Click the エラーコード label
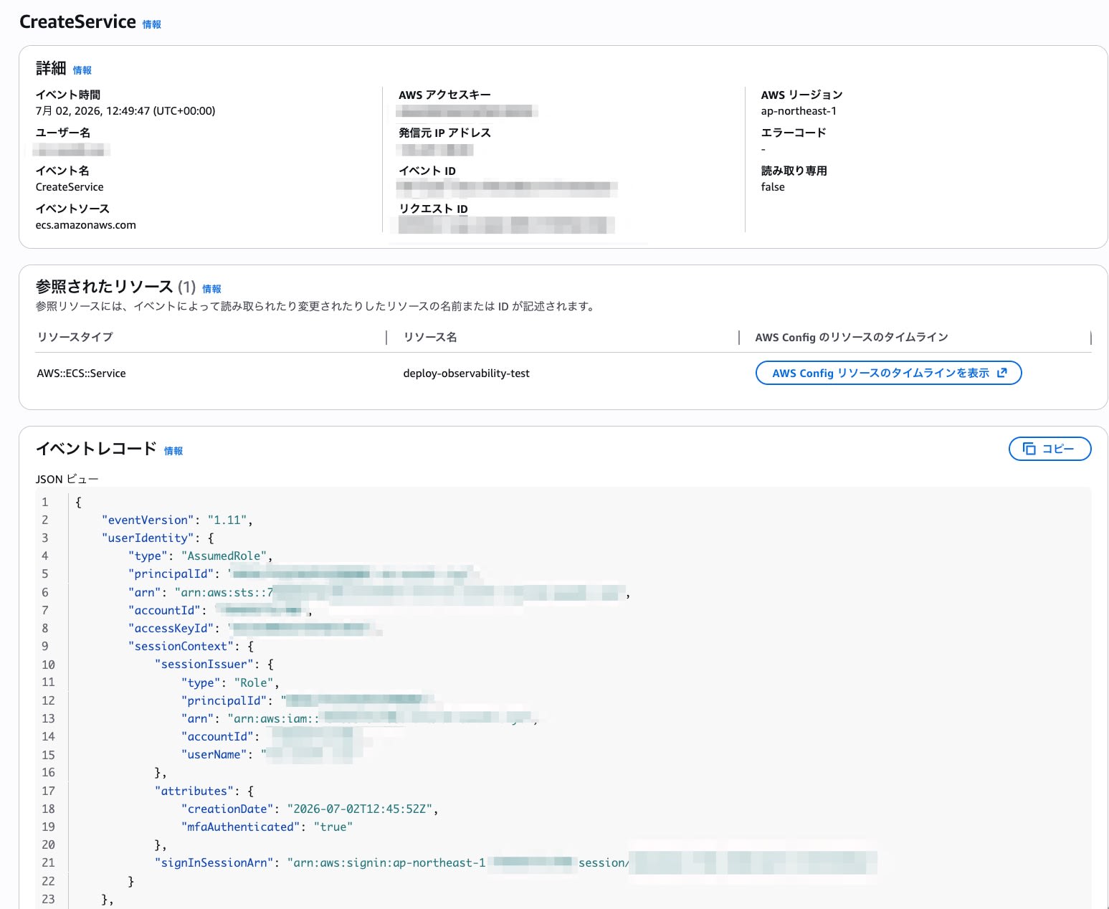Screen dimensions: 1109x909 (x=794, y=133)
